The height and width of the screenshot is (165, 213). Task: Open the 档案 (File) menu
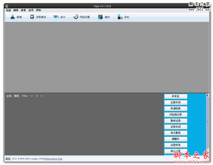click(x=8, y=10)
